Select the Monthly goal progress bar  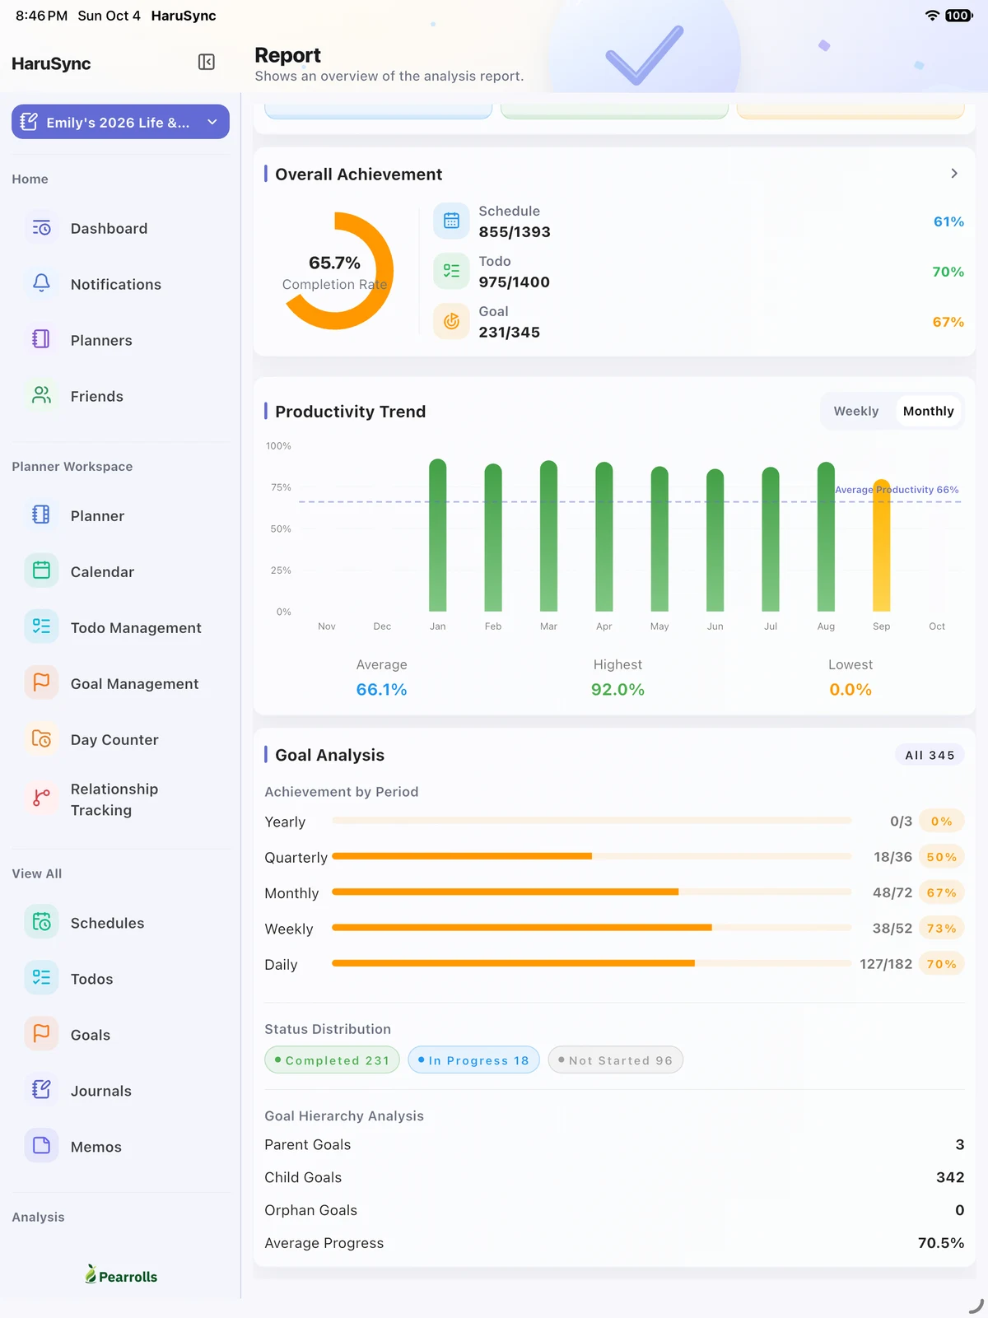591,892
